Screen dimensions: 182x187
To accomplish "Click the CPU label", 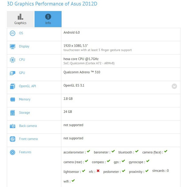I will [x=22, y=60].
